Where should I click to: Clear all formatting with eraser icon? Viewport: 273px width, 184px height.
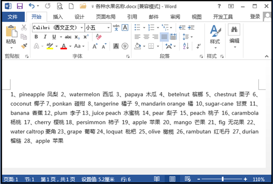pos(99,37)
